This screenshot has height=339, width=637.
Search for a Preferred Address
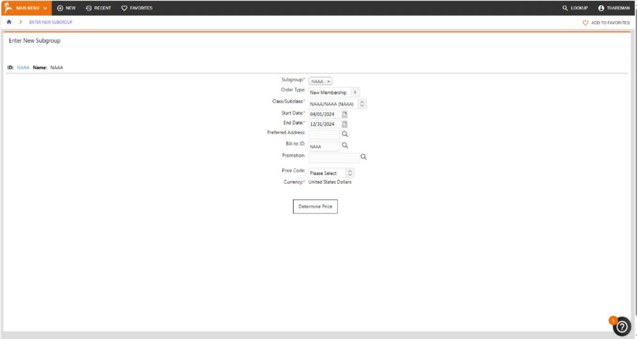(x=345, y=134)
